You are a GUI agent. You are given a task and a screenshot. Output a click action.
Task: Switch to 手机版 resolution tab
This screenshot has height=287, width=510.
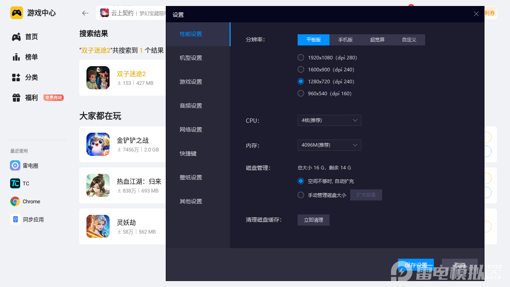(x=345, y=40)
